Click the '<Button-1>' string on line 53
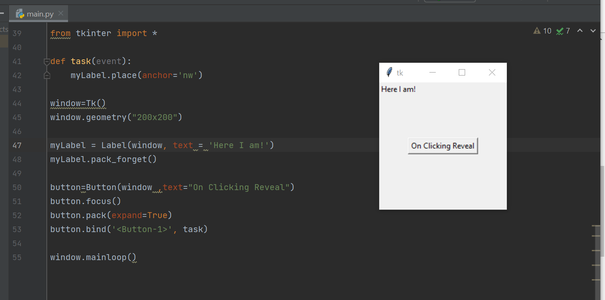The image size is (605, 300). tap(142, 230)
